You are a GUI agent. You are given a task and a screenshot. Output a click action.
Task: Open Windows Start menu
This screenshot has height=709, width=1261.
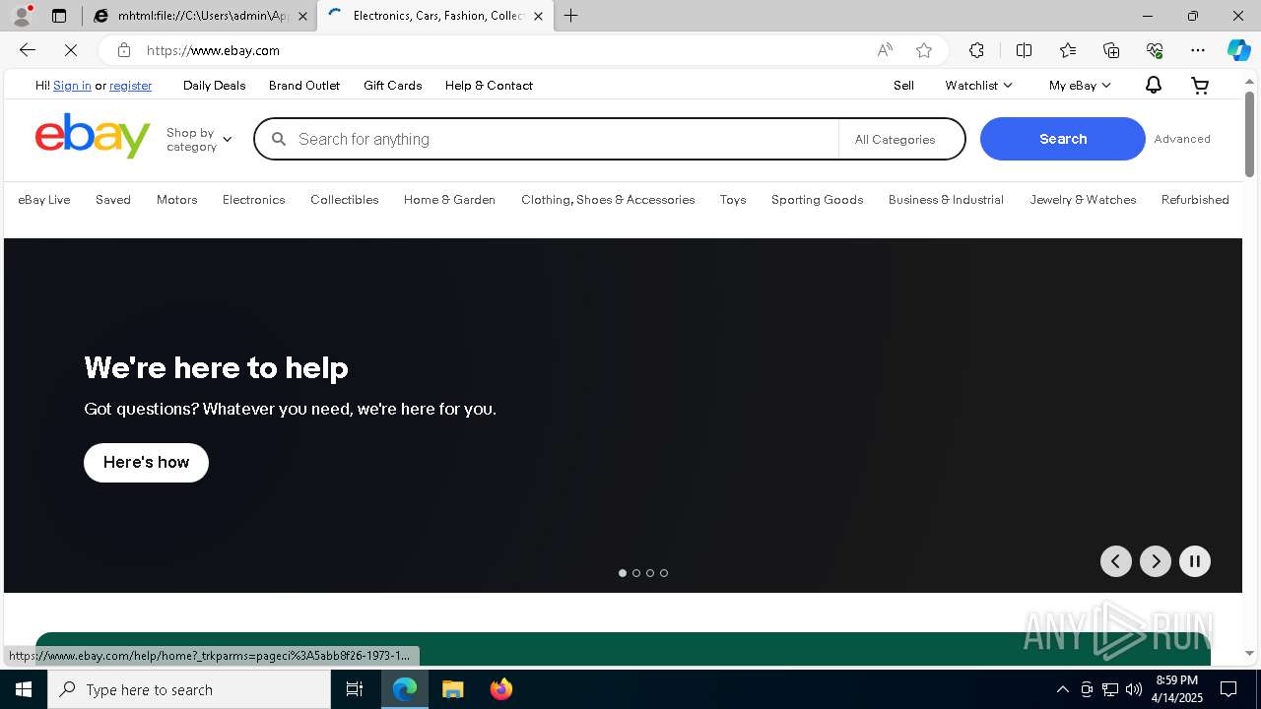pos(24,689)
